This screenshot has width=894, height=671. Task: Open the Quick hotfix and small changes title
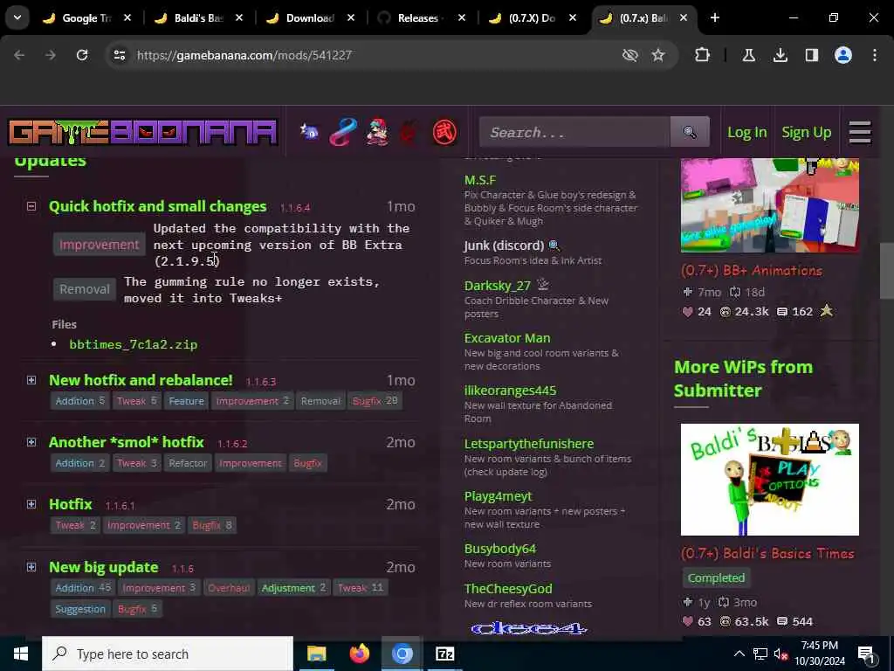pos(157,206)
